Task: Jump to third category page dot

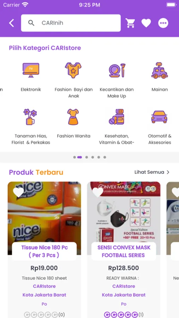Action: 86,157
